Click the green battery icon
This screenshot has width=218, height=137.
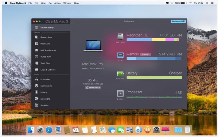[120, 74]
